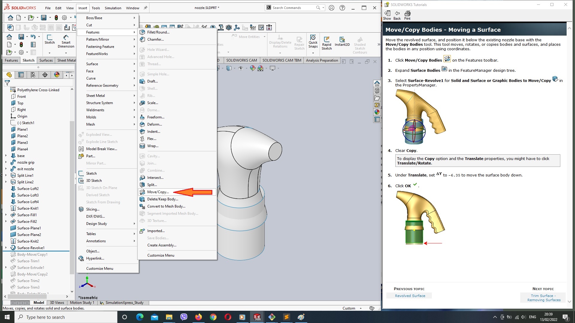Click the Move/Copy menu option

tap(158, 192)
